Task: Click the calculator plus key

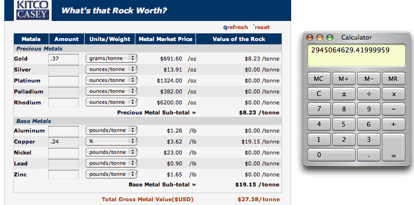Action: click(393, 124)
